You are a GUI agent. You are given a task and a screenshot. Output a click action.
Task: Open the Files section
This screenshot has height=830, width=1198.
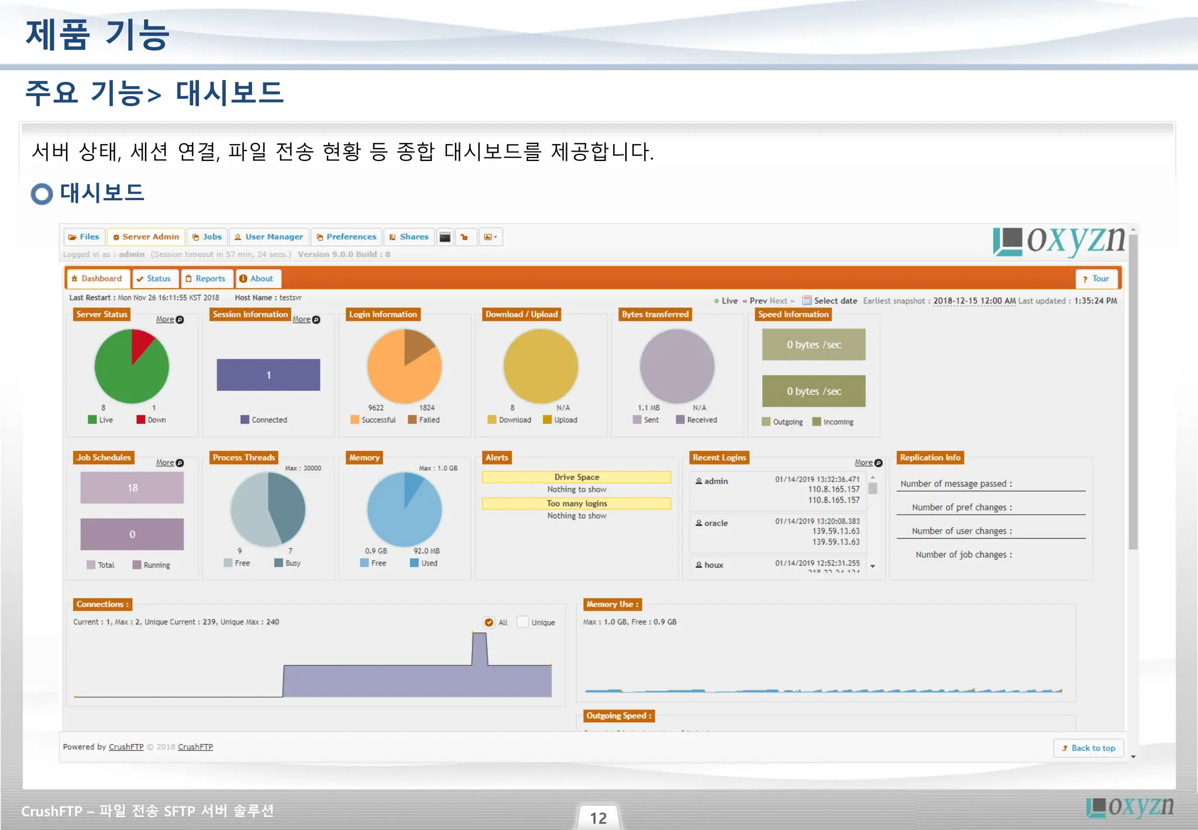84,237
